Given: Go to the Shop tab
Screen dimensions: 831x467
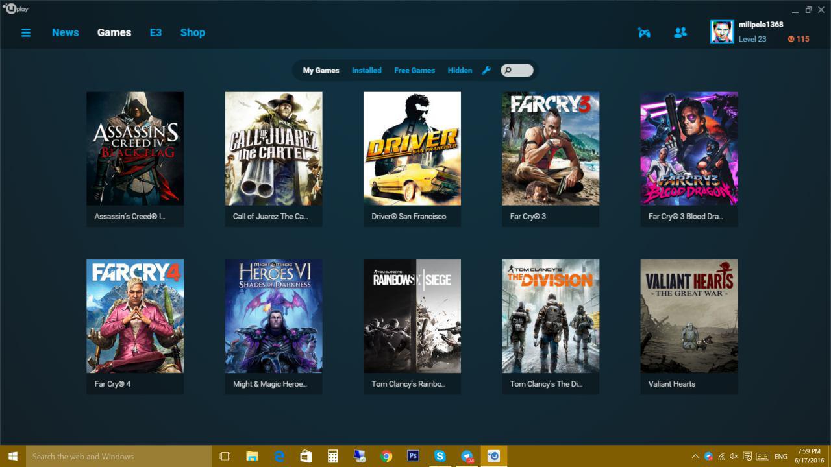Looking at the screenshot, I should pyautogui.click(x=193, y=32).
